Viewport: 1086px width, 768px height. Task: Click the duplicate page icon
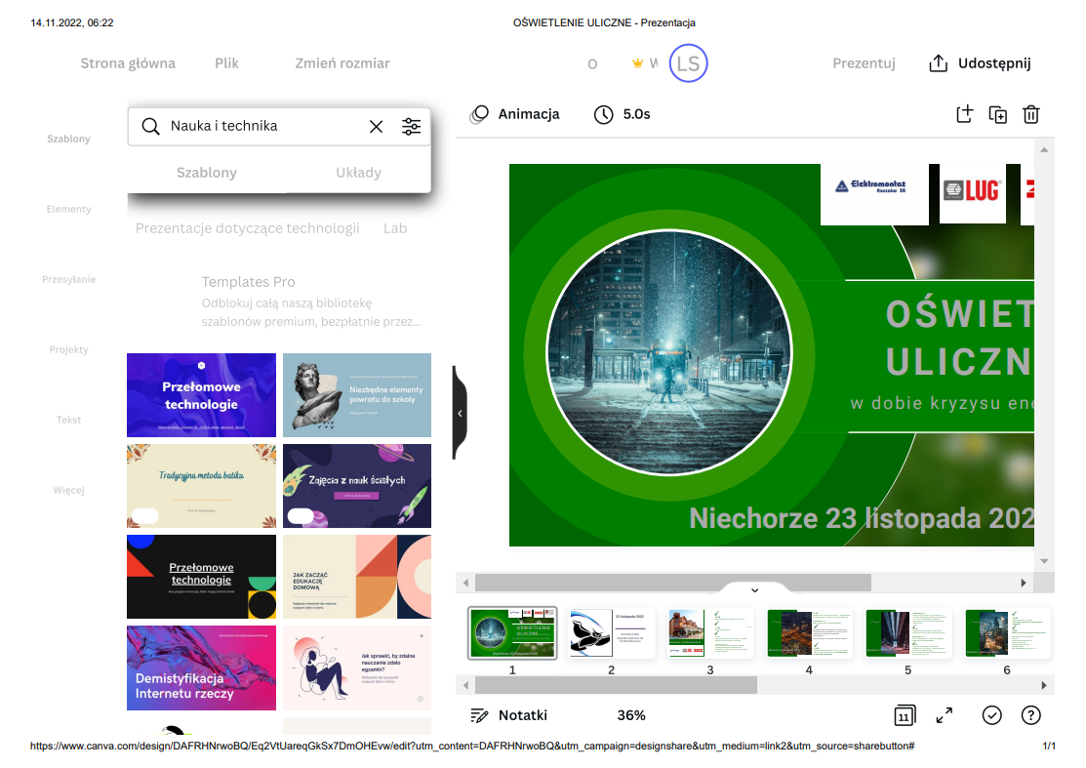pos(997,114)
